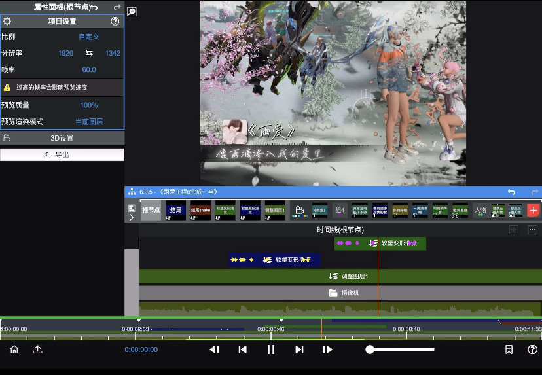This screenshot has height=375, width=542.
Task: Go to the home screen
Action: (14, 349)
